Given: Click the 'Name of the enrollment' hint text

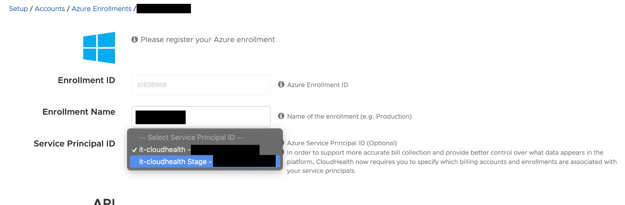Looking at the screenshot, I should point(349,116).
